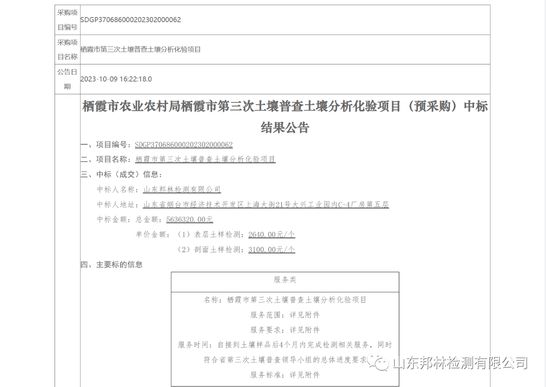Click the bold announcement title heading
Viewport: 546px width, 387px height.
285,116
